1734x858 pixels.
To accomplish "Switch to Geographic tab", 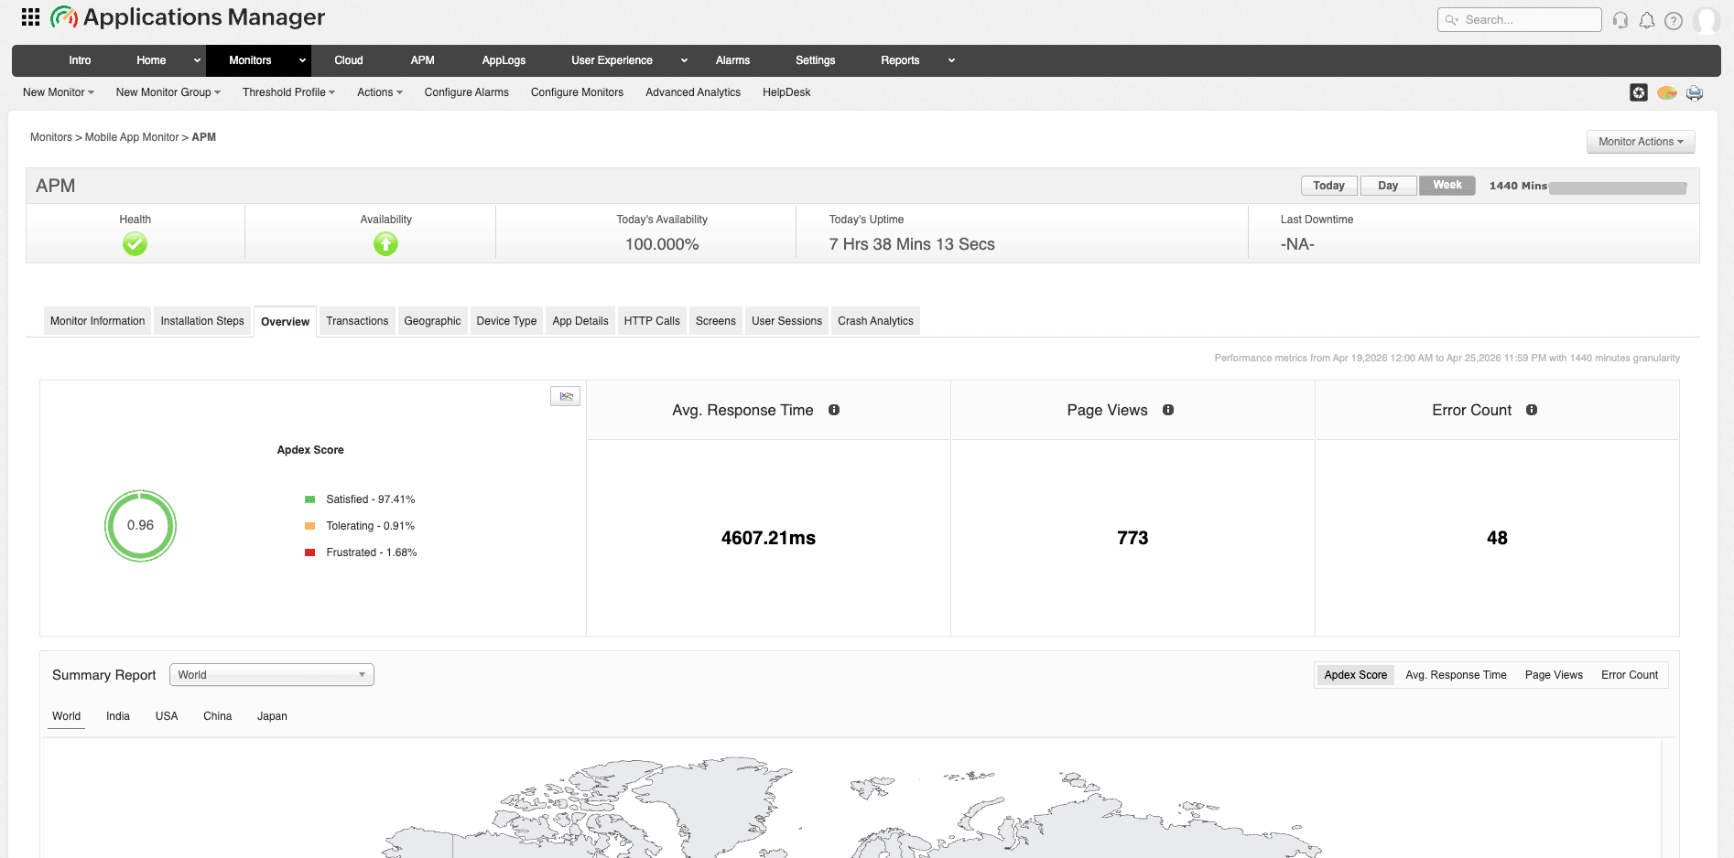I will [432, 321].
